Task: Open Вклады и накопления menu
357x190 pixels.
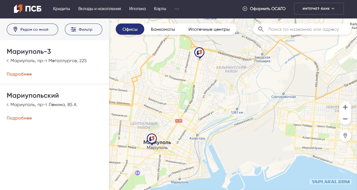Action: (100, 9)
